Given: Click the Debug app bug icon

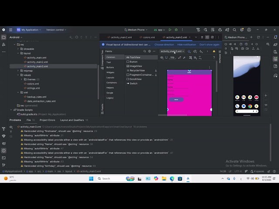Looking at the screenshot, I should pos(176,30).
